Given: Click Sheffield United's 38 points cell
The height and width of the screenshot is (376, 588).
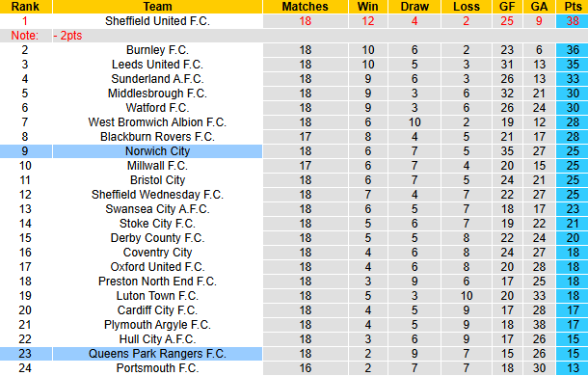Looking at the screenshot, I should point(573,21).
